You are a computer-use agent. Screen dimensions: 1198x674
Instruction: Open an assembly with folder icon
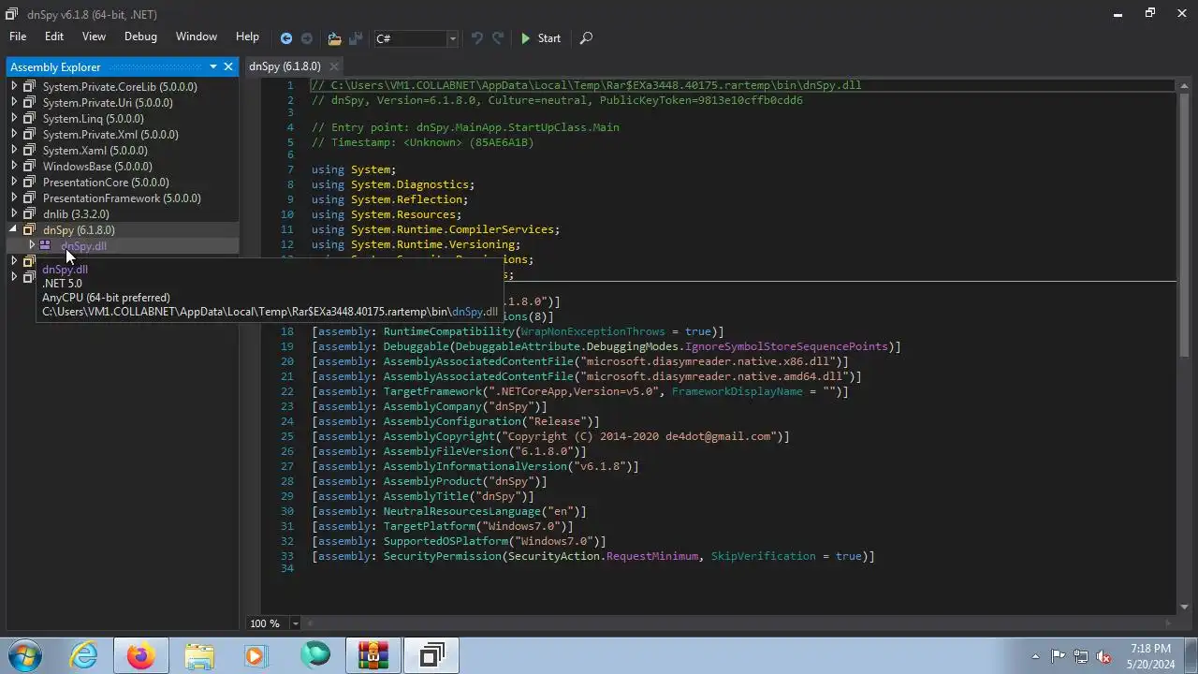[x=334, y=38]
